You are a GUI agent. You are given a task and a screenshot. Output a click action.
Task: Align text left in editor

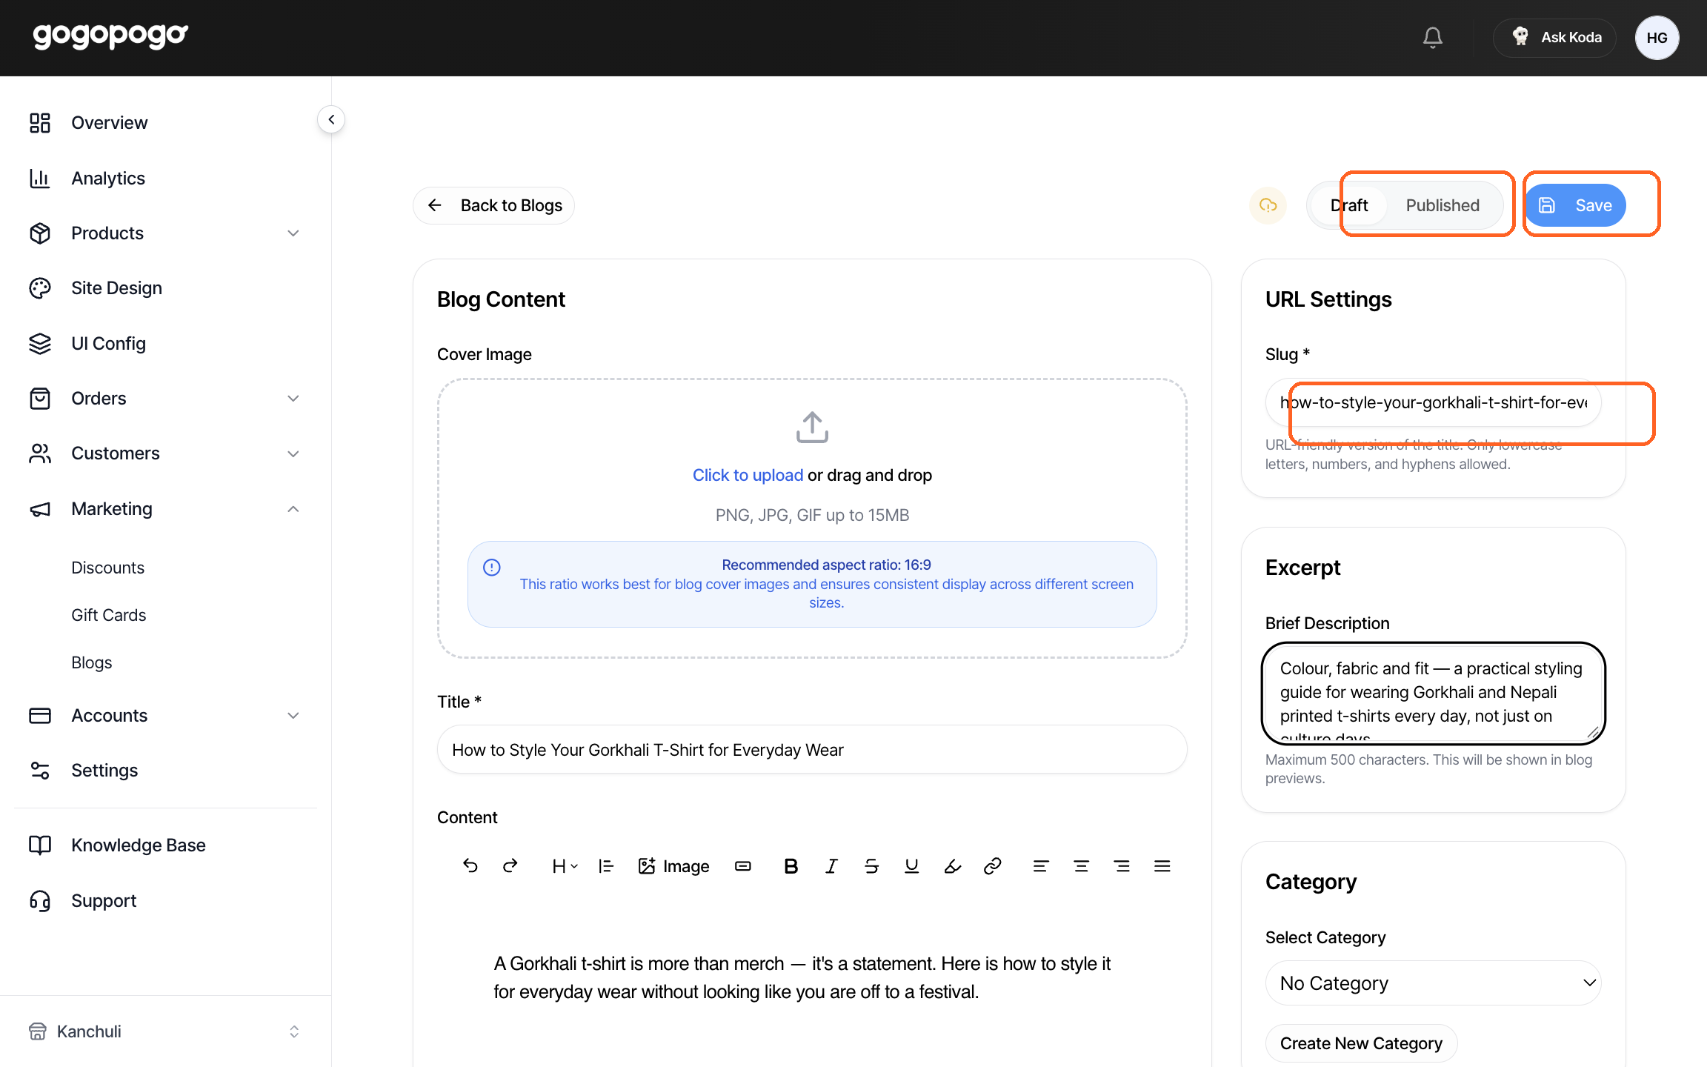1041,865
